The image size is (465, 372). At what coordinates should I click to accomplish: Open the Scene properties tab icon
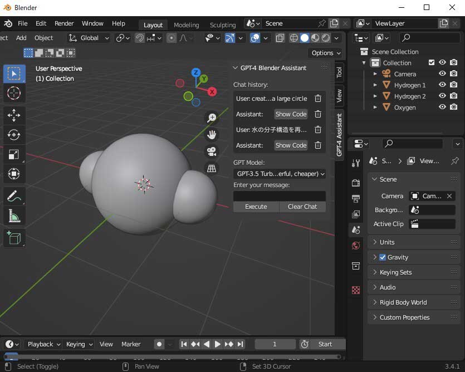[356, 229]
